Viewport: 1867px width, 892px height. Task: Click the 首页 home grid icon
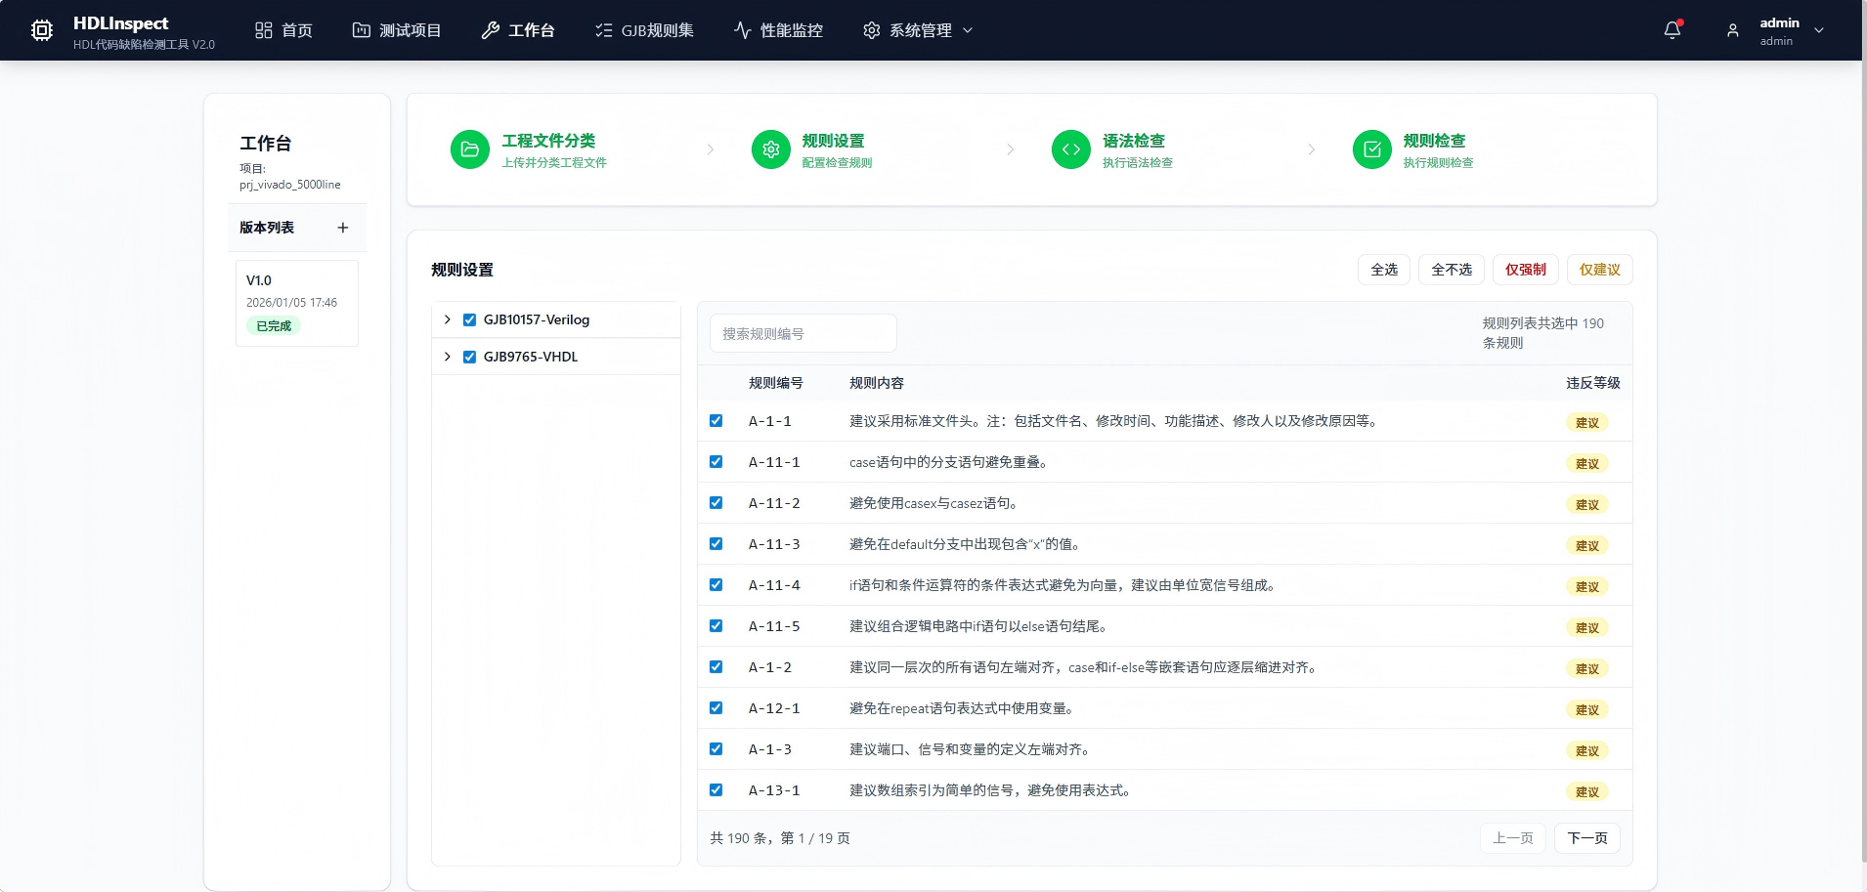[x=263, y=30]
